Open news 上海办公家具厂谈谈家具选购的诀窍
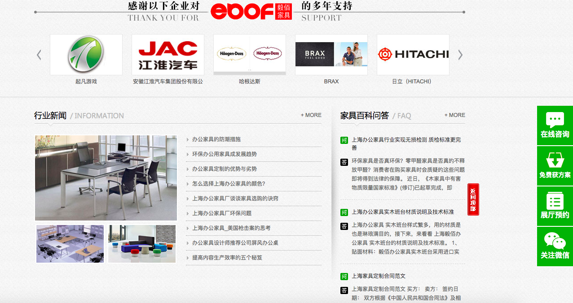 coord(235,199)
